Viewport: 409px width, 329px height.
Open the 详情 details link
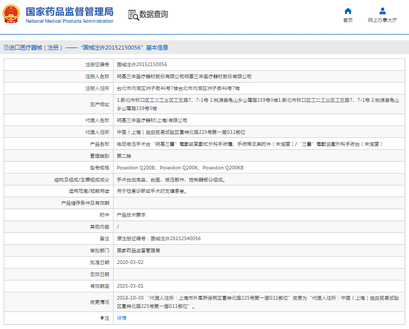121,318
